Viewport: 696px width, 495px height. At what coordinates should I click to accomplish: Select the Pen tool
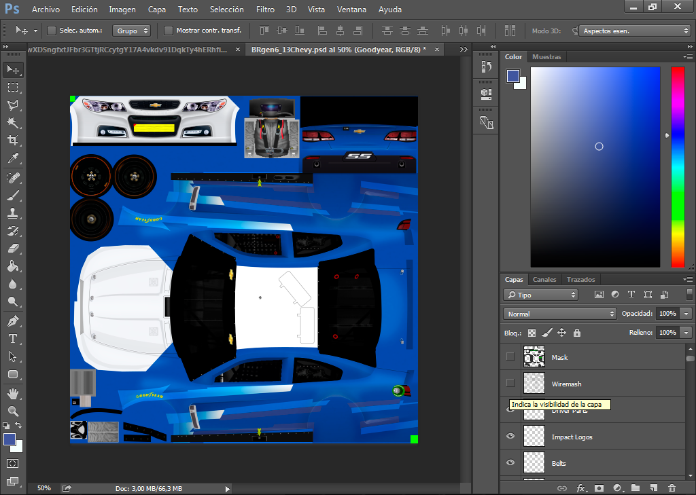click(x=13, y=320)
